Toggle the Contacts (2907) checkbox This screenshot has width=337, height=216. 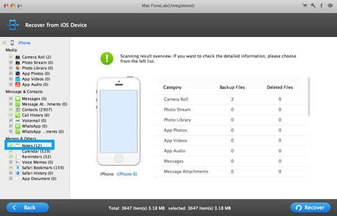(x=11, y=109)
